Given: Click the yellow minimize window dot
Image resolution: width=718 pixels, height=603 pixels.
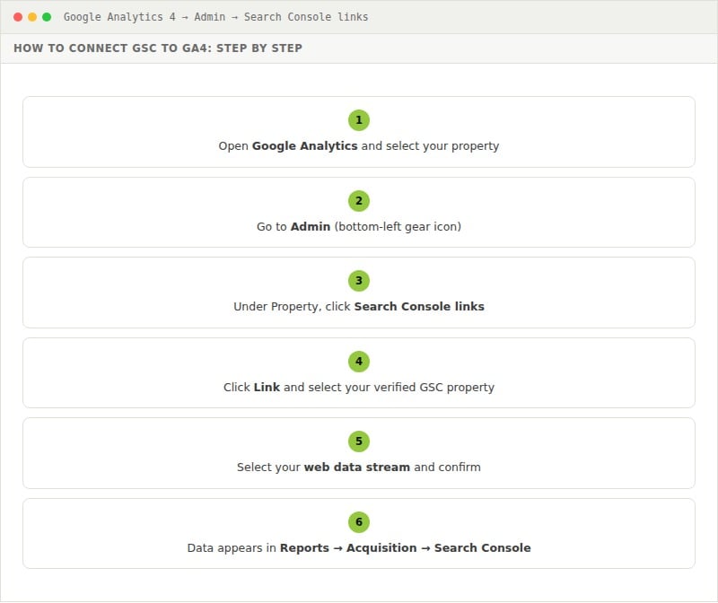Looking at the screenshot, I should tap(32, 17).
